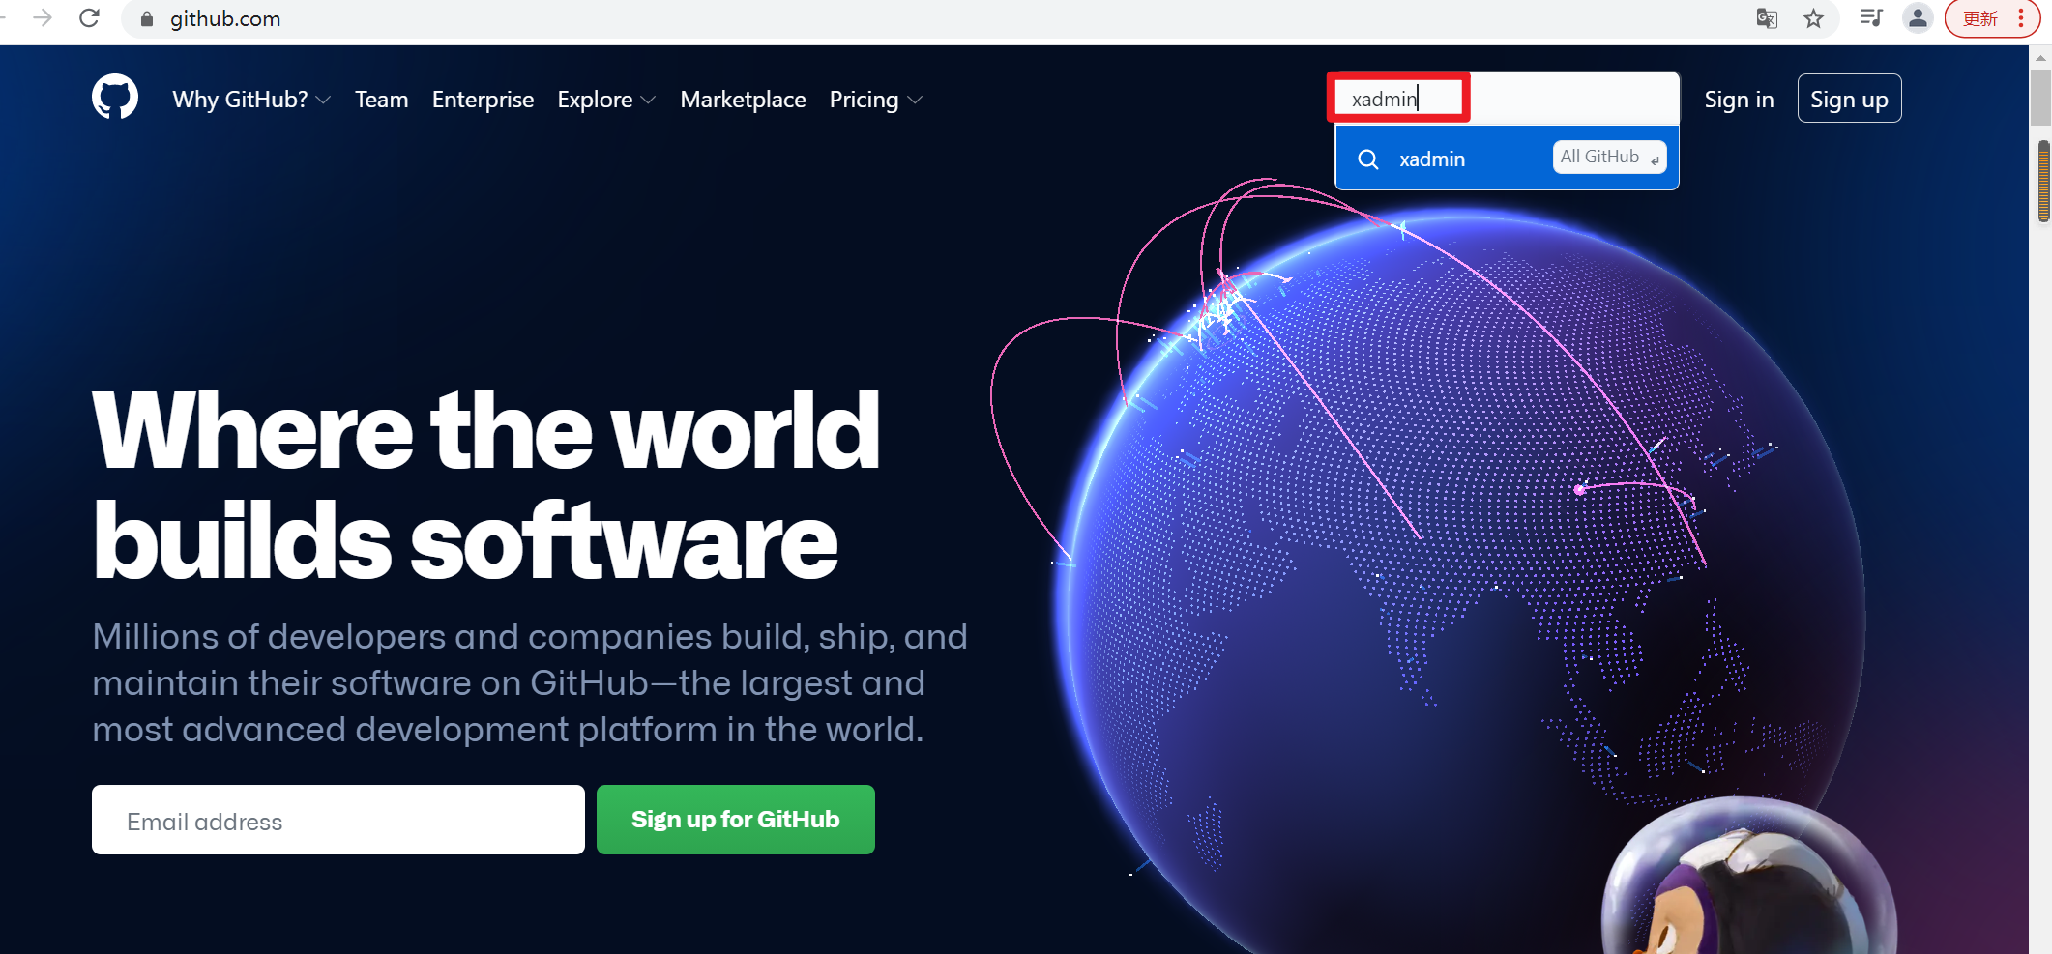Expand the Explore dropdown
2052x954 pixels.
(606, 100)
